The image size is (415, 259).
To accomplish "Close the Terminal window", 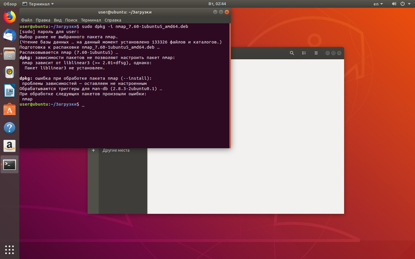I will pyautogui.click(x=227, y=12).
